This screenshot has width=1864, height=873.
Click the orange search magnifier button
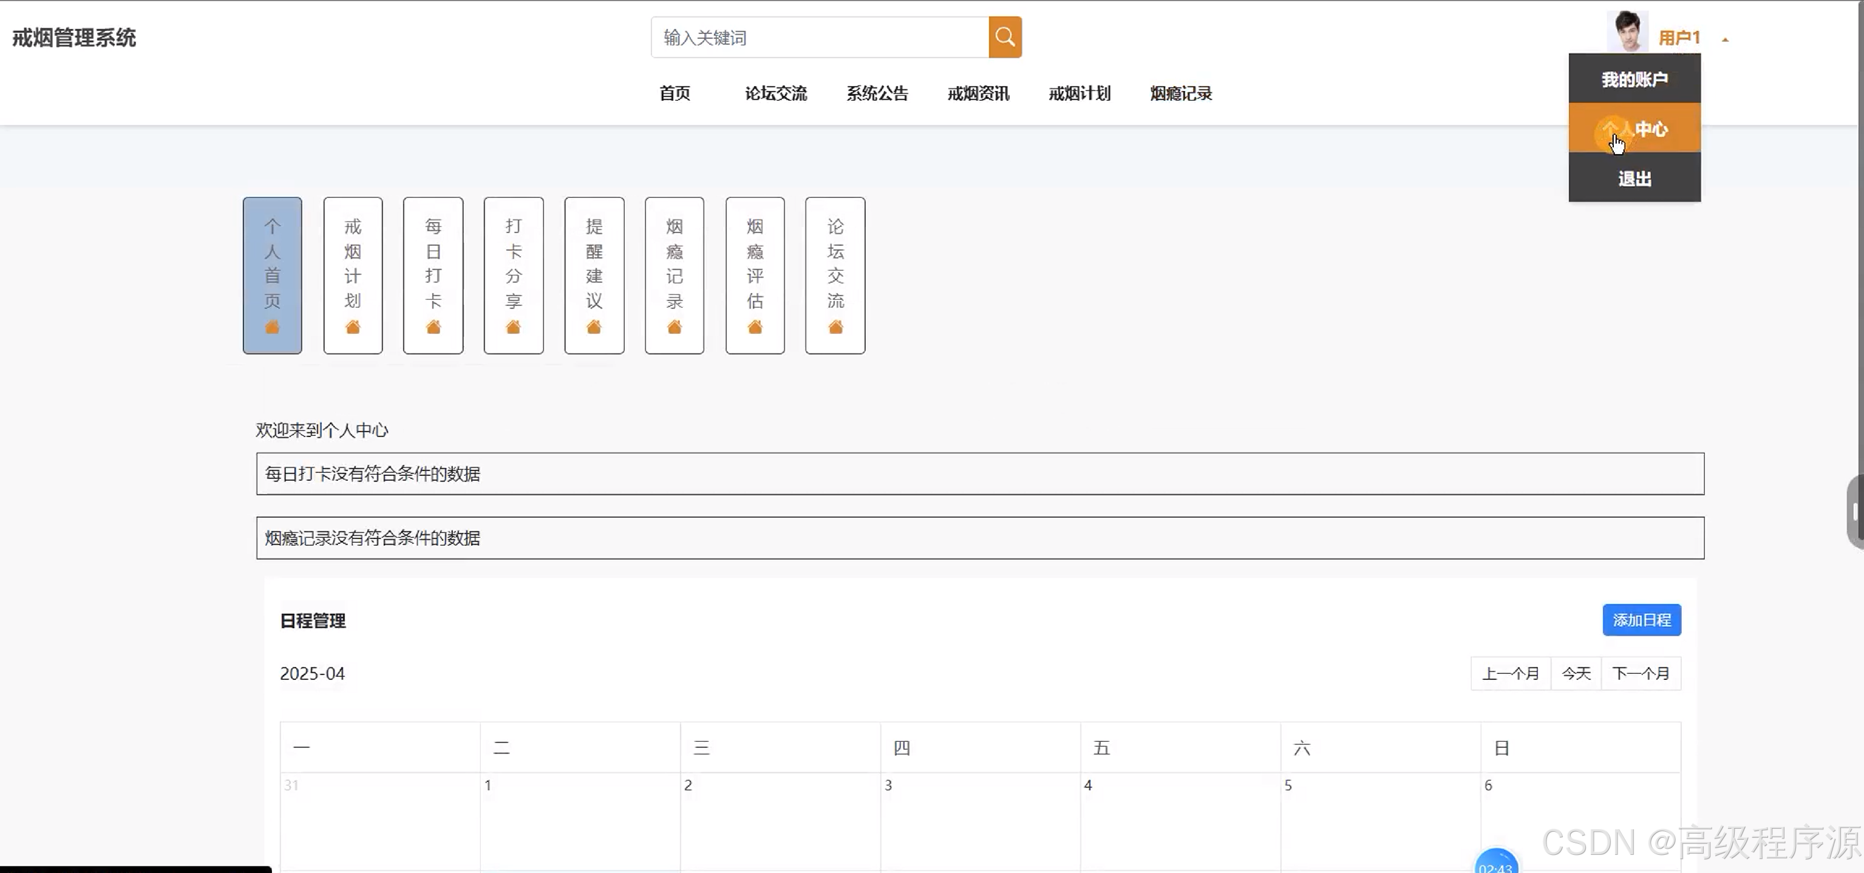pos(1004,37)
